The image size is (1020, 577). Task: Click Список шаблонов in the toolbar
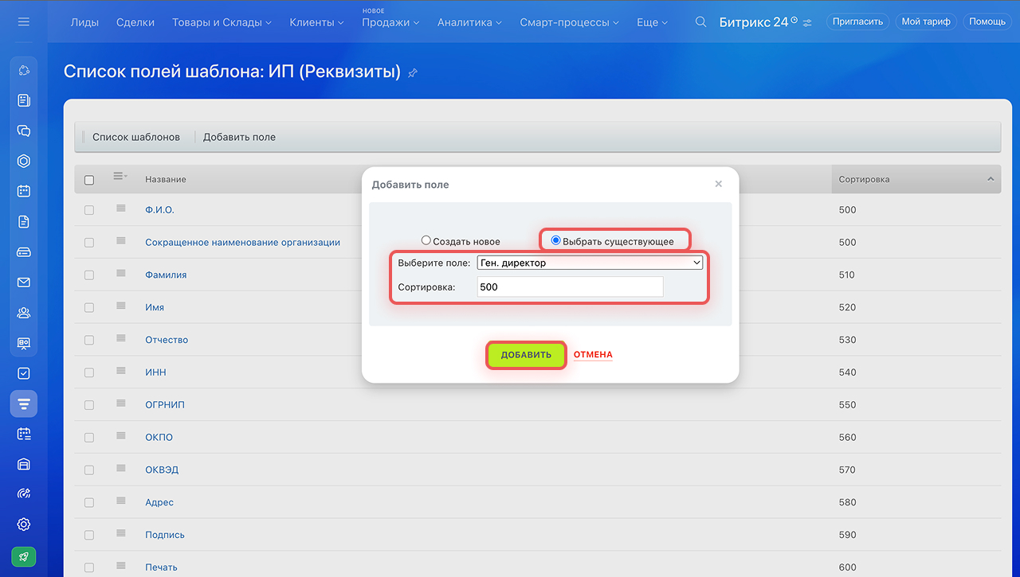pyautogui.click(x=136, y=137)
